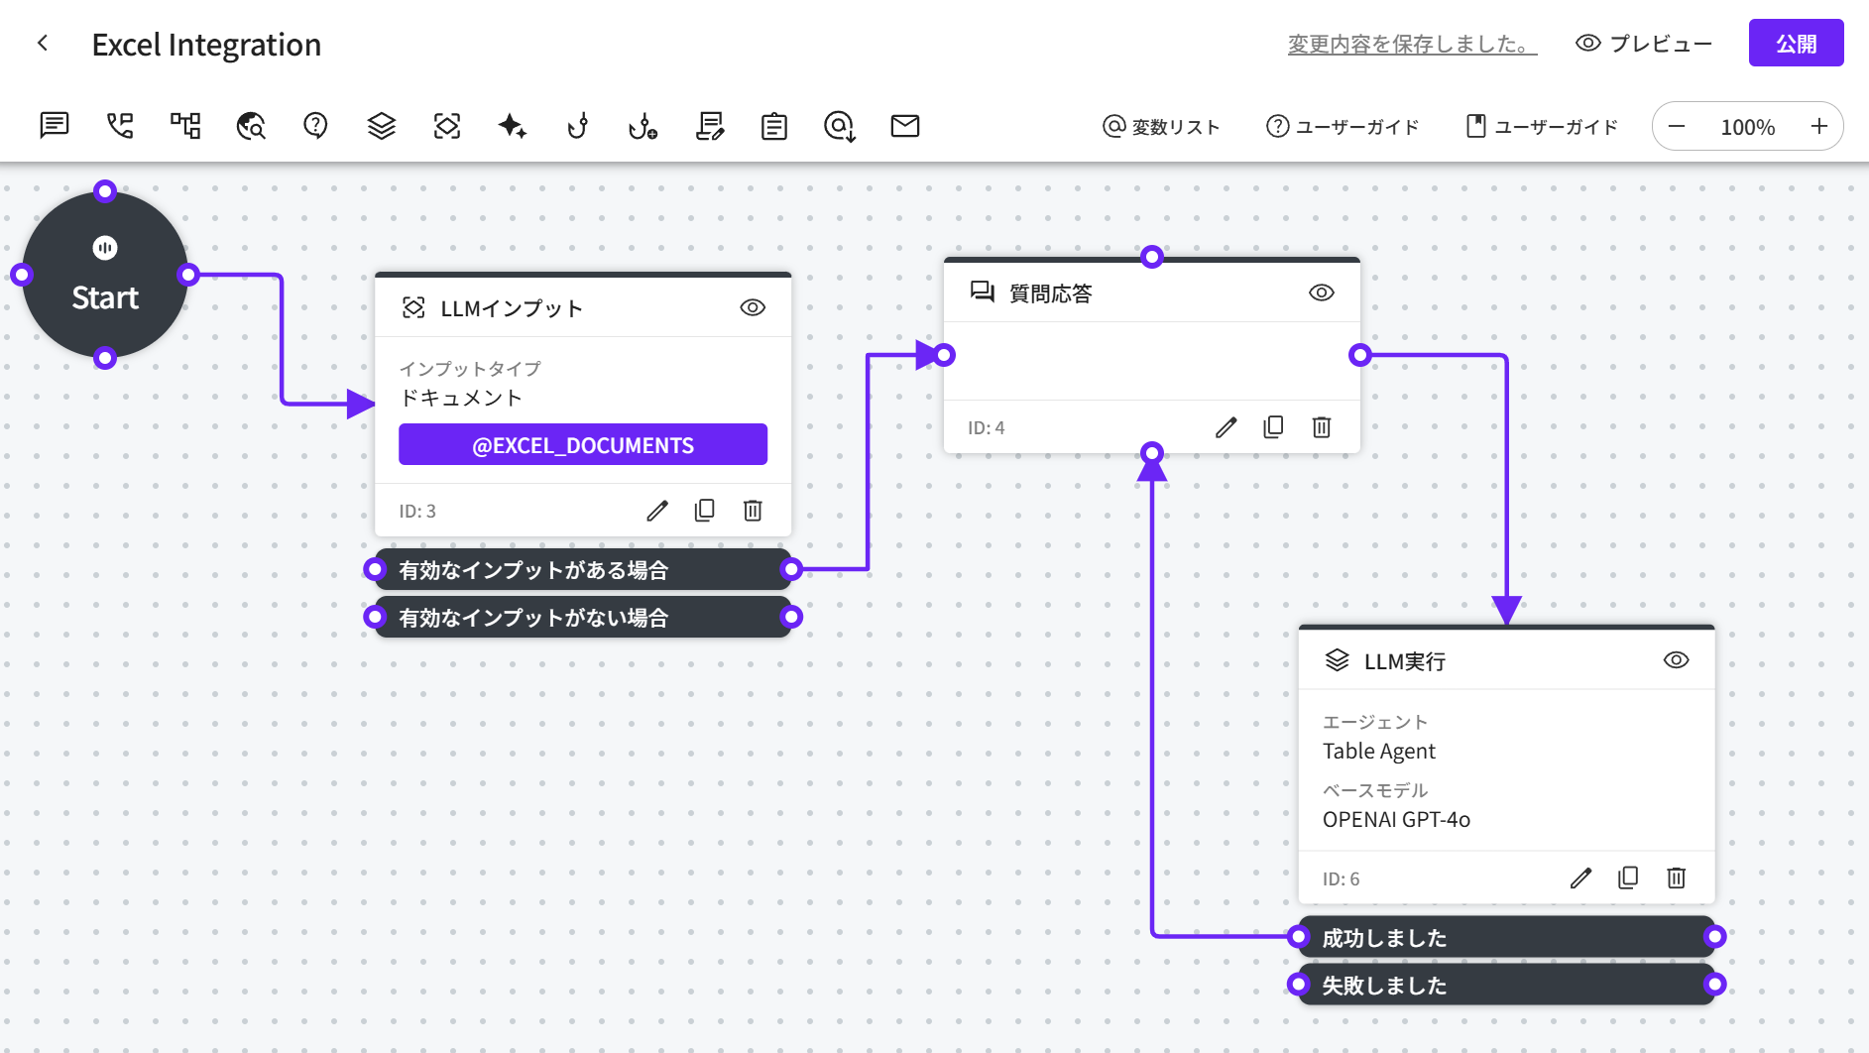Open the プレビュー preview
Image resolution: width=1869 pixels, height=1053 pixels.
pyautogui.click(x=1644, y=44)
